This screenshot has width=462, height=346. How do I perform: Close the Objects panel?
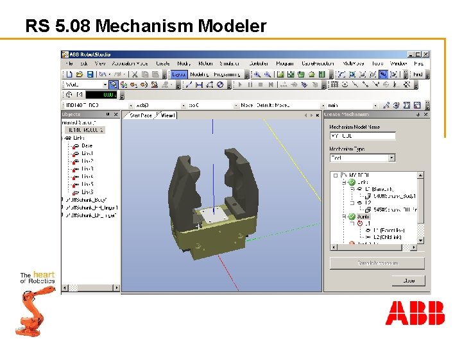[116, 115]
